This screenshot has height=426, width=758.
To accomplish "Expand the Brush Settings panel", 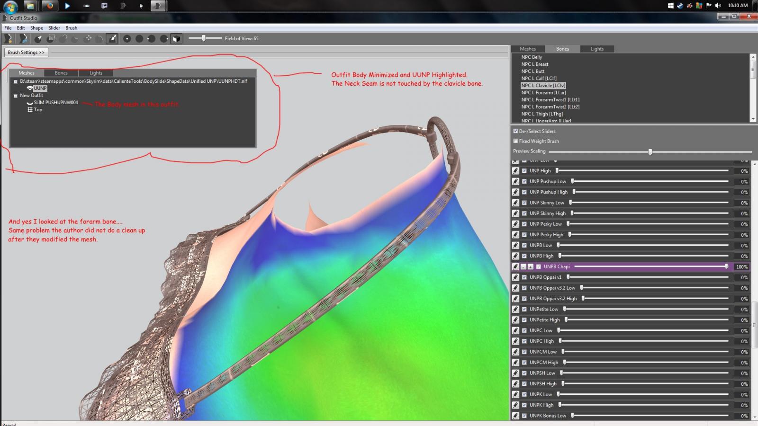I will [27, 53].
